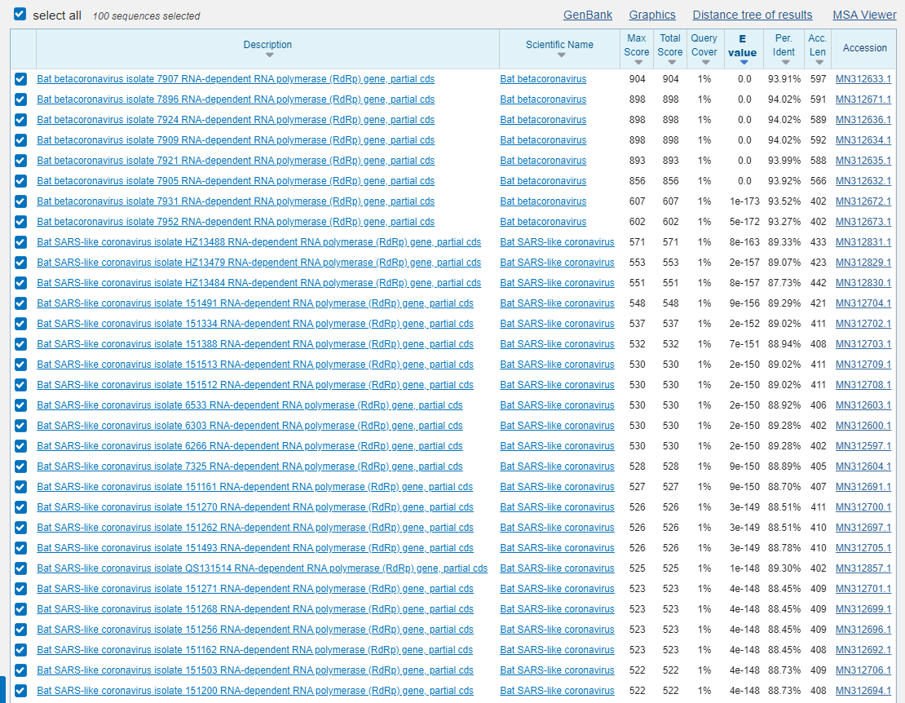Image resolution: width=905 pixels, height=703 pixels.
Task: Open accession MN312694.1
Action: tap(863, 691)
